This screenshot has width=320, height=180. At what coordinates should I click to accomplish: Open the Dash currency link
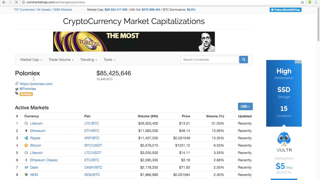[x=34, y=167]
